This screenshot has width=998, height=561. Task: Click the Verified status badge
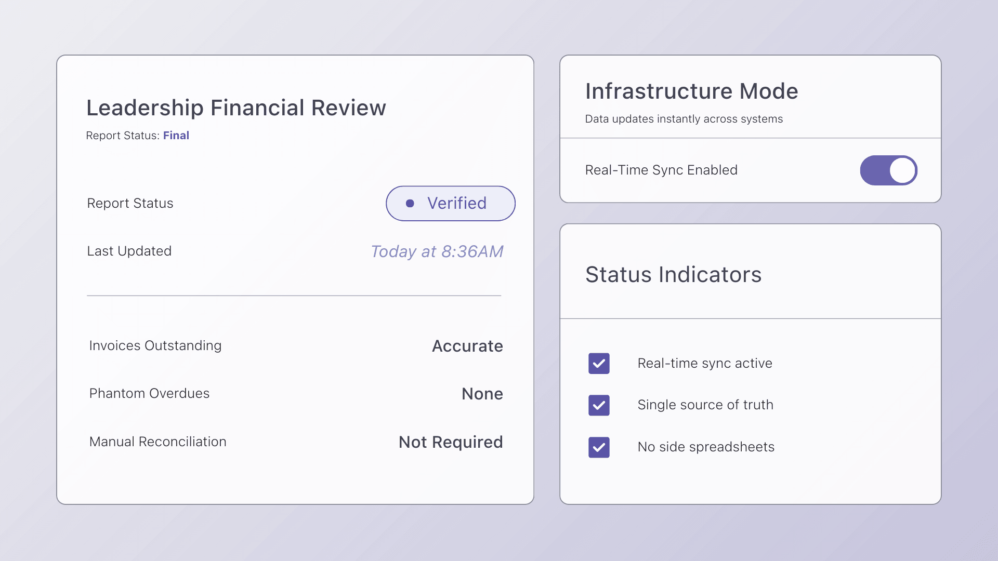coord(450,203)
